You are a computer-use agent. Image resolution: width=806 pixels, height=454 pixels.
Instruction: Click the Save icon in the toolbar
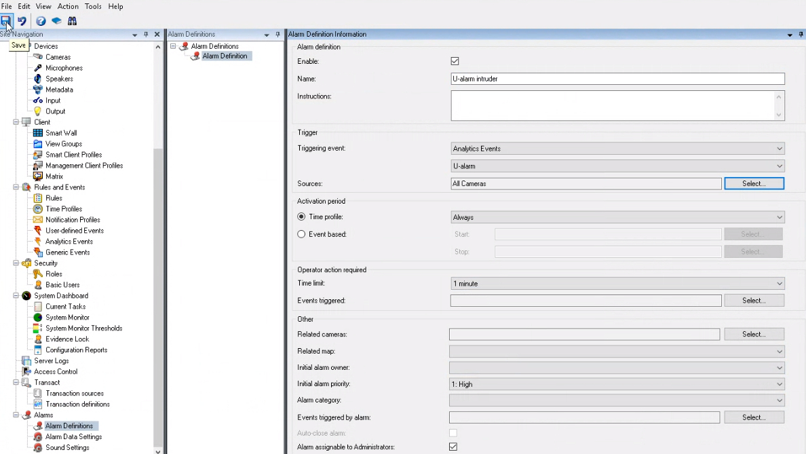click(x=6, y=21)
